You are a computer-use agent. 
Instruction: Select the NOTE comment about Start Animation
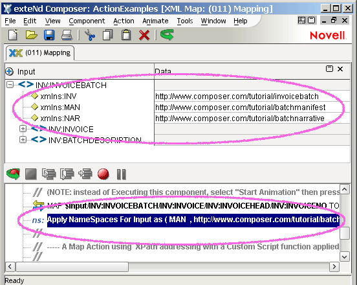point(193,192)
